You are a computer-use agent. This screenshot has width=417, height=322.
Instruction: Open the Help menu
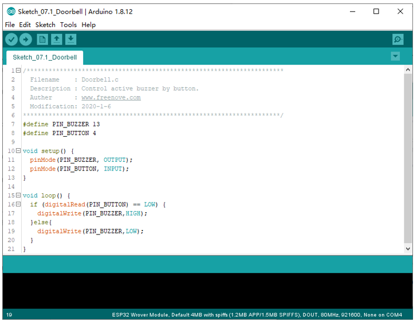coord(89,25)
